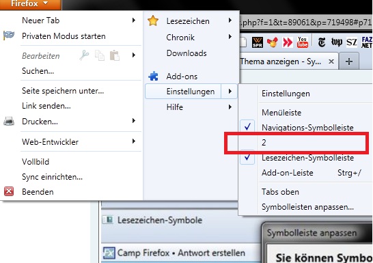This screenshot has width=373, height=263.
Task: Click the W SPR bookmark icon
Action: [x=257, y=42]
